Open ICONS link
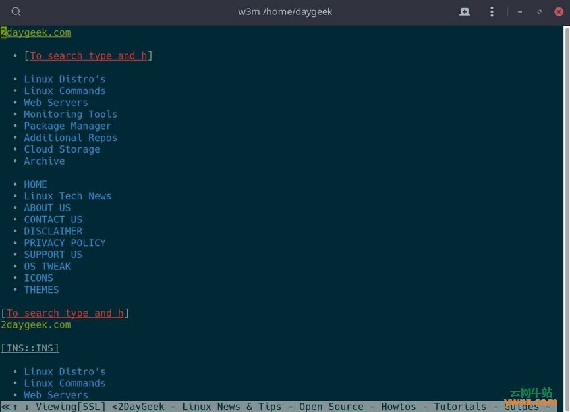Image resolution: width=570 pixels, height=412 pixels. [x=38, y=278]
